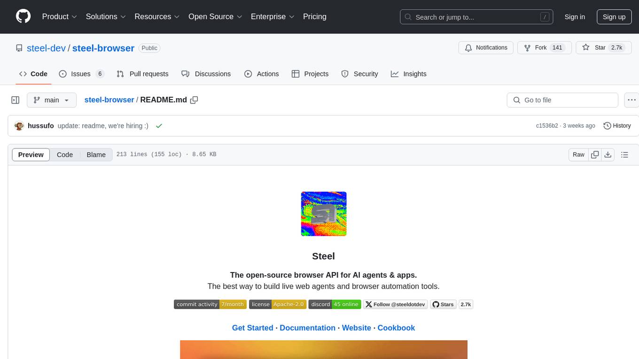Image resolution: width=639 pixels, height=359 pixels.
Task: Select the Preview view
Action: [31, 155]
